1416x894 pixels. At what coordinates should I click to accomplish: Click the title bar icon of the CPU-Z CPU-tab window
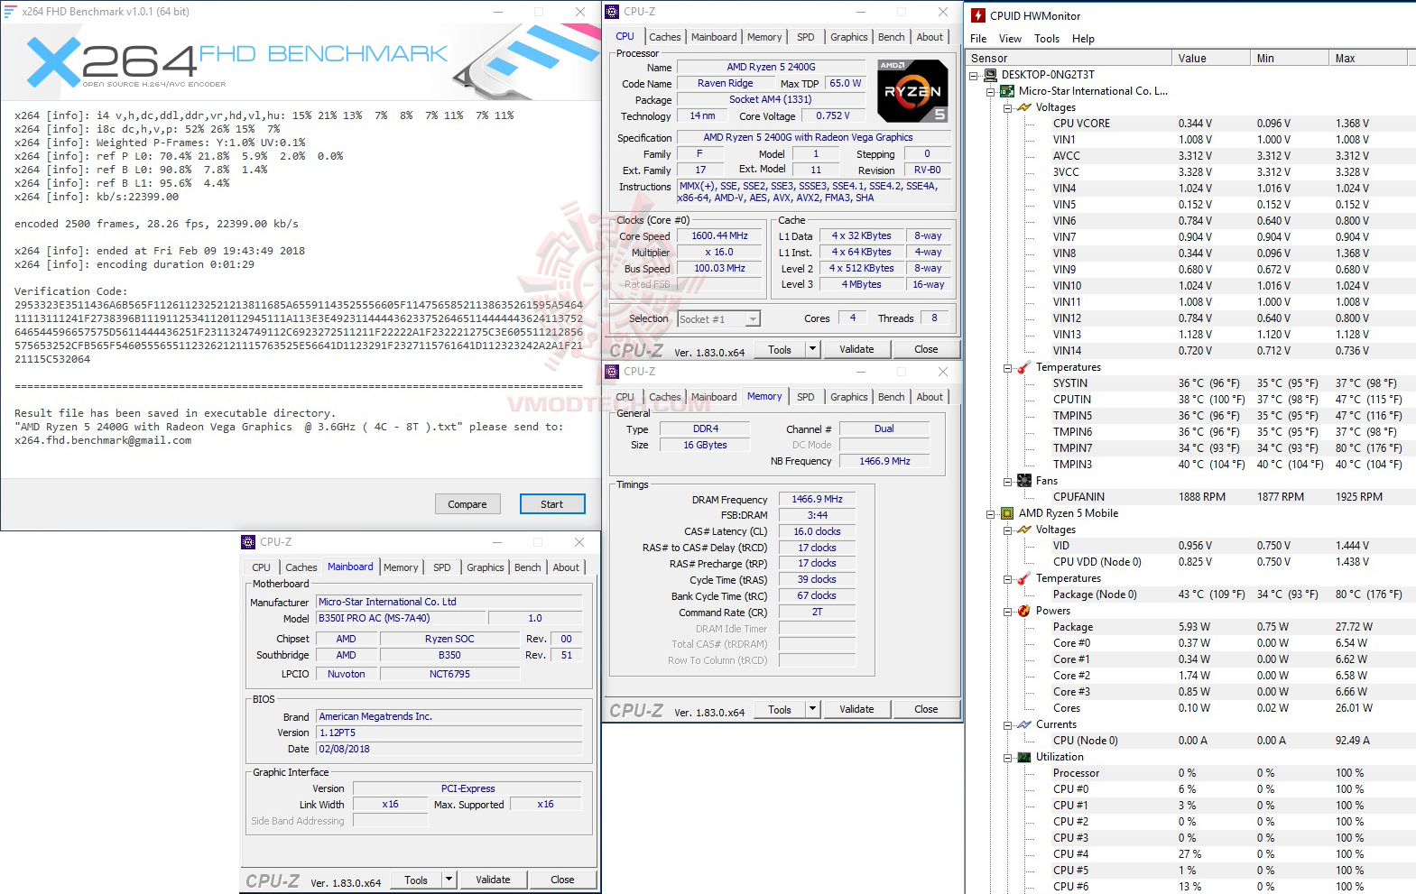click(612, 12)
